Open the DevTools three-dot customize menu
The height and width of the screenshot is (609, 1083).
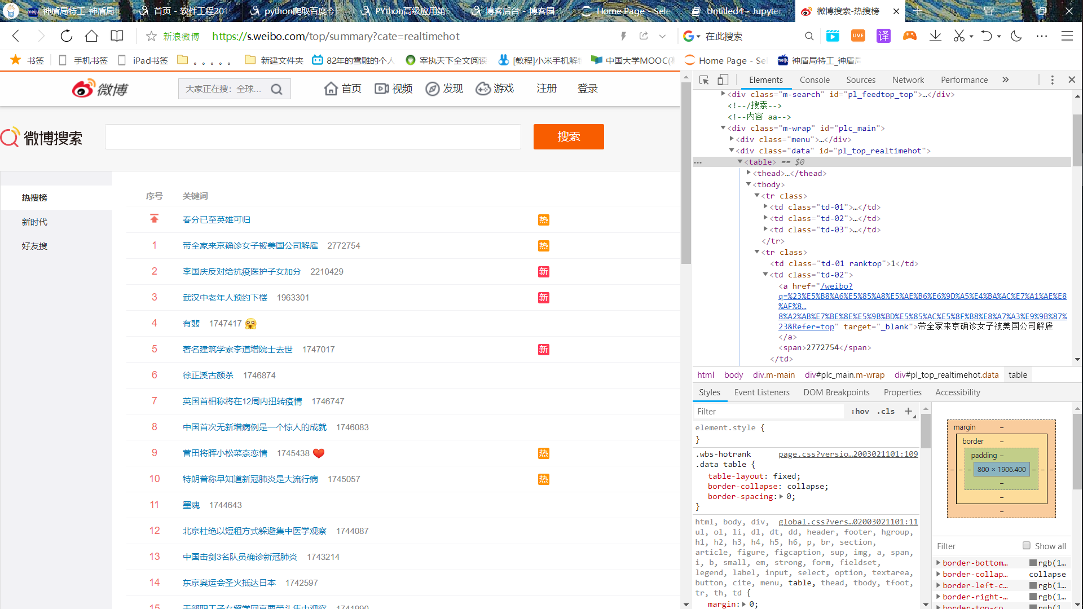[x=1052, y=80]
